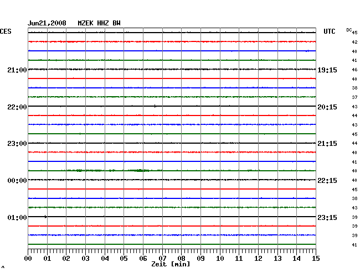Click the 23:15 UTC time label
360x273 pixels.
[327, 218]
